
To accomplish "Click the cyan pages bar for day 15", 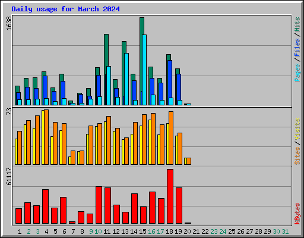I will pos(144,70).
